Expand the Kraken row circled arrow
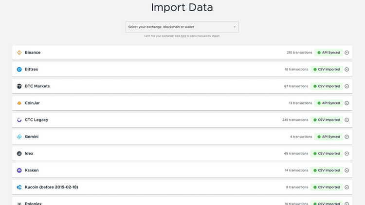Screen dimensions: 365x205 tap(347, 171)
